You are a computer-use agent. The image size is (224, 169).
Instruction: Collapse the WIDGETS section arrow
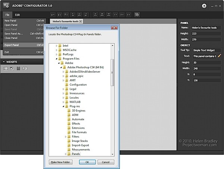(x=4, y=62)
